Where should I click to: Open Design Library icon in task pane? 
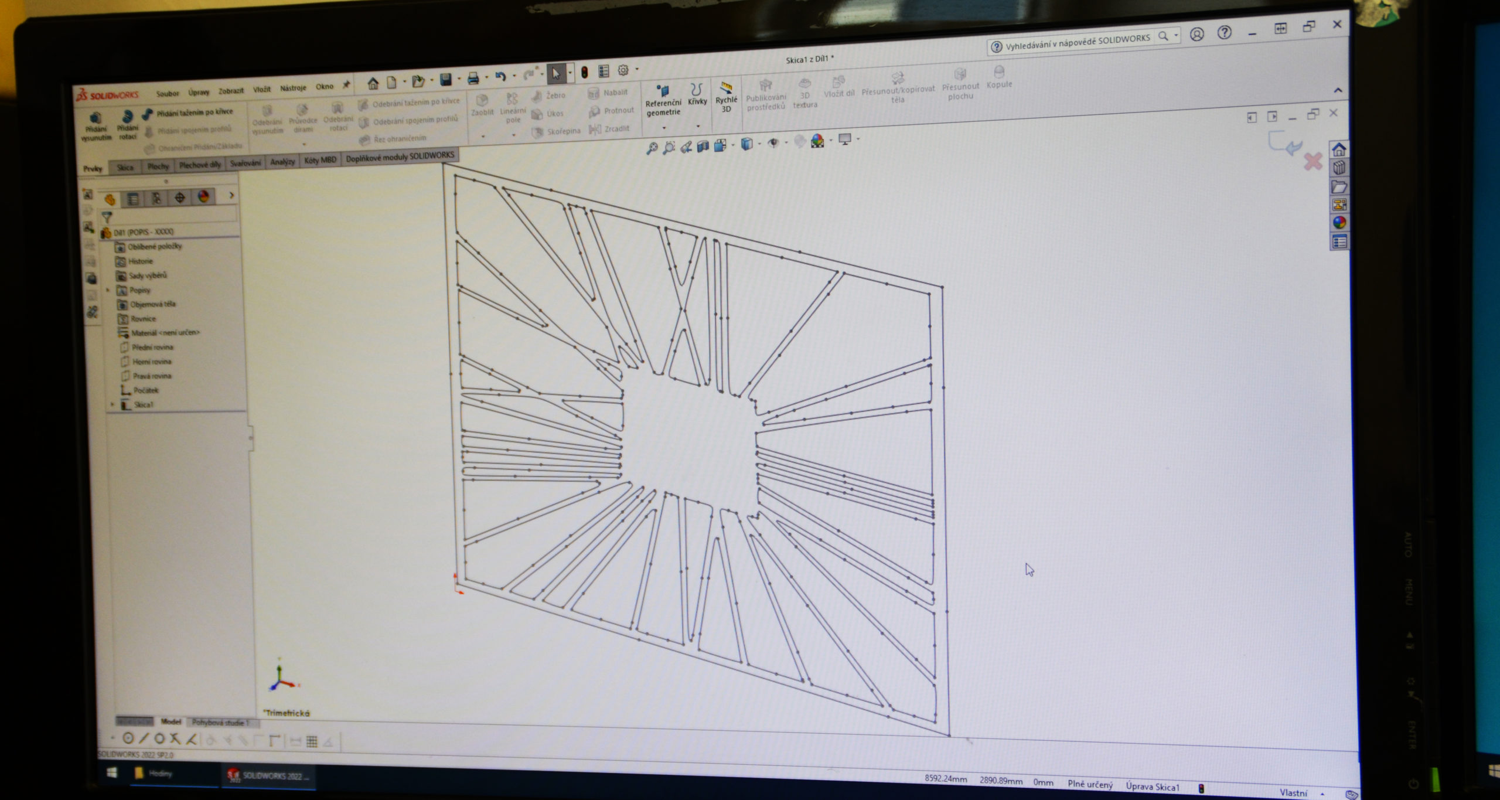coord(1339,168)
